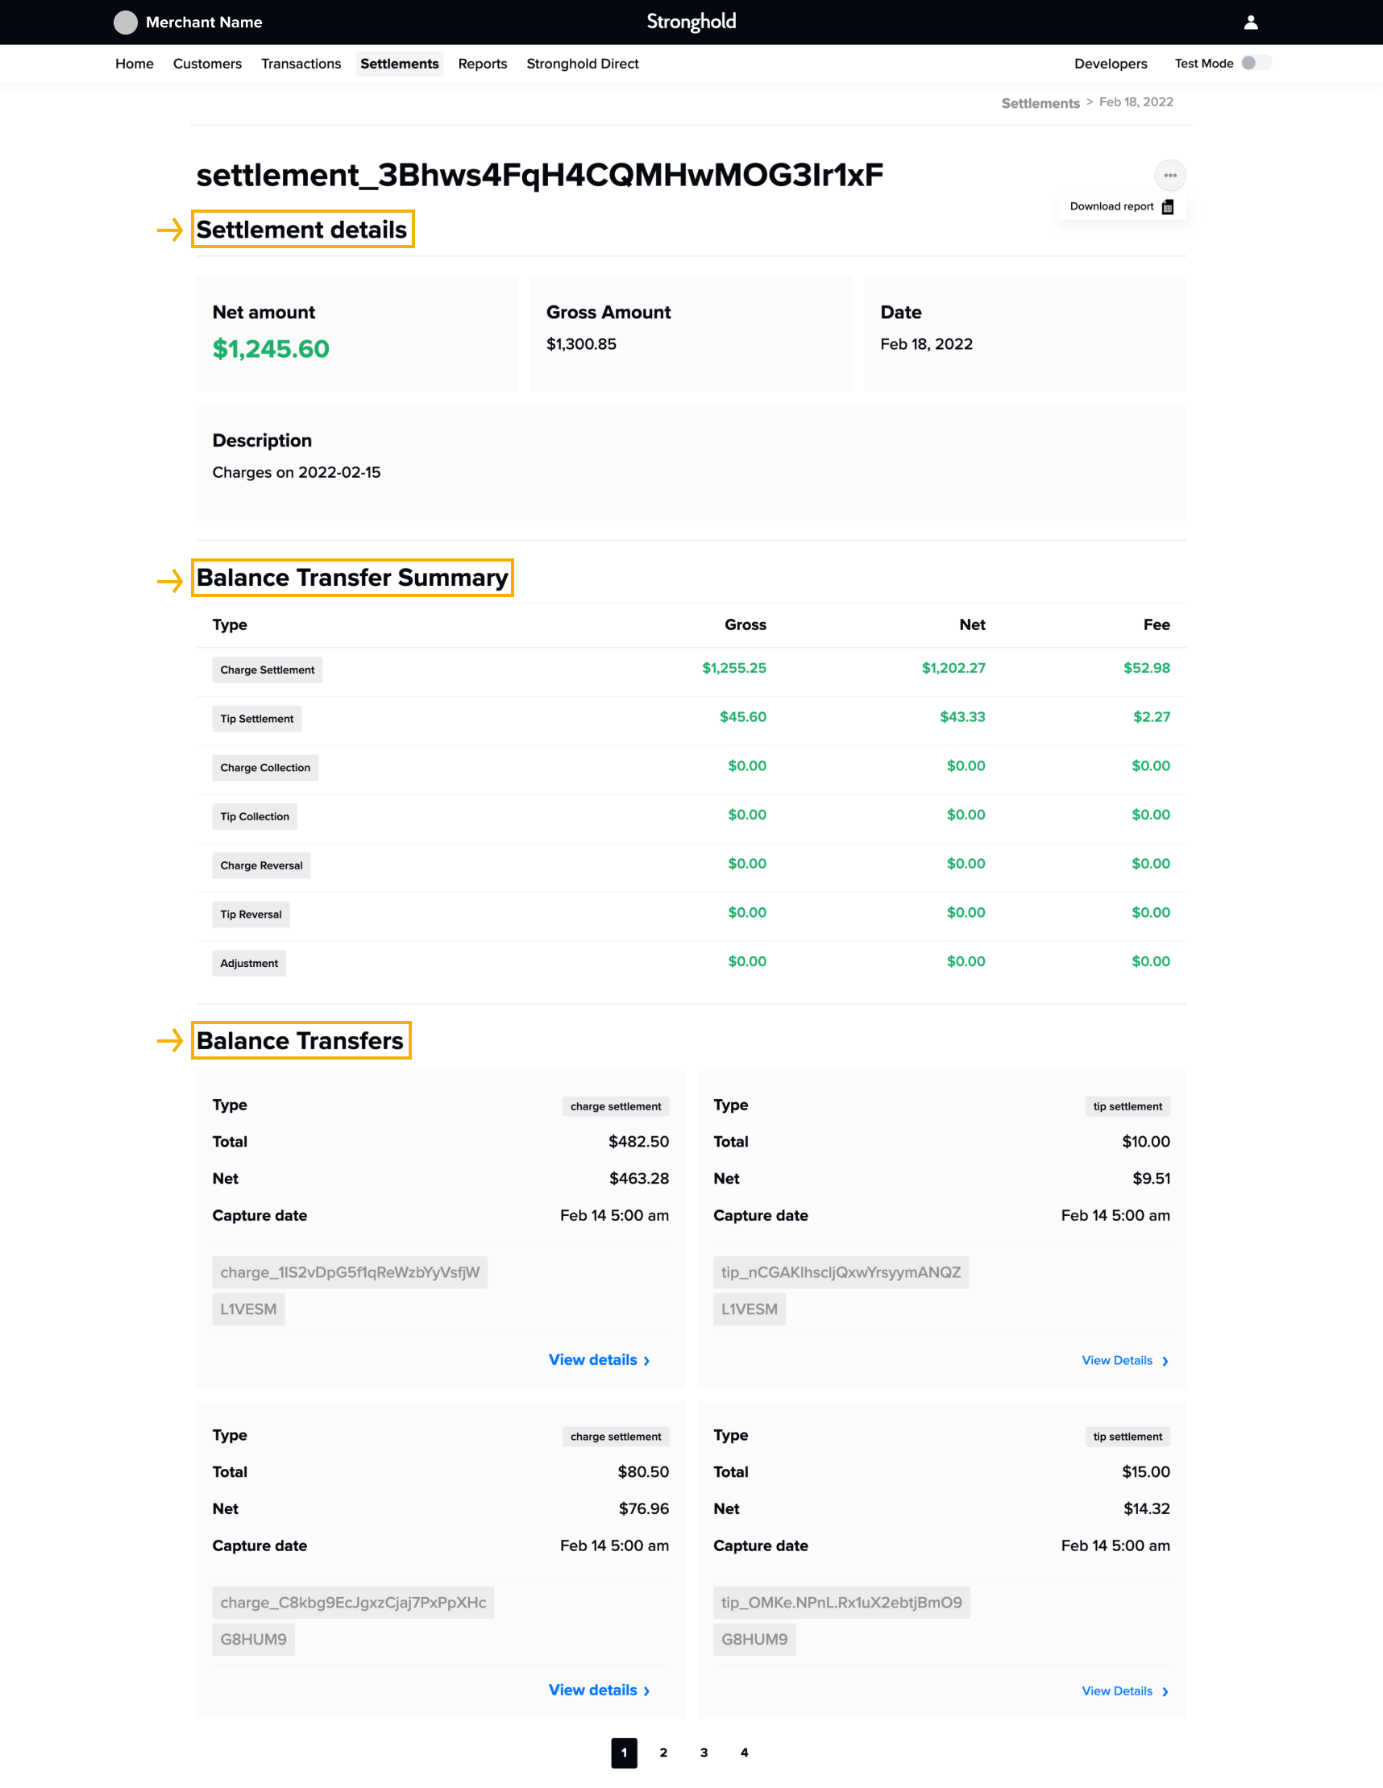The image size is (1383, 1788).
Task: Go to Stronghold Direct
Action: click(582, 63)
